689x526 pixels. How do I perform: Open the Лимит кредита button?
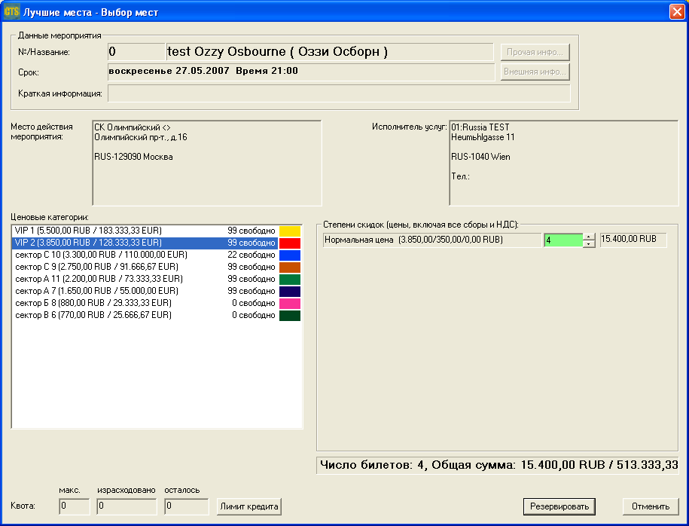point(249,506)
